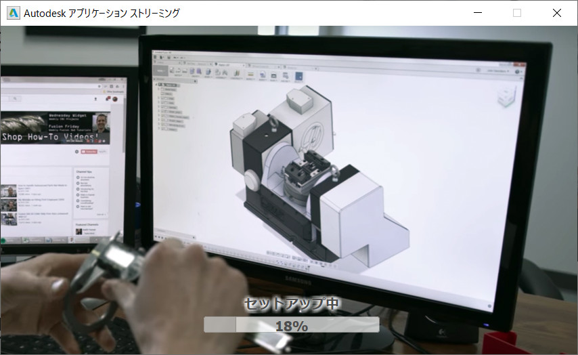The width and height of the screenshot is (578, 355).
Task: Click the Autodesk アプリケーション ストリーミング window title
Action: coord(102,14)
